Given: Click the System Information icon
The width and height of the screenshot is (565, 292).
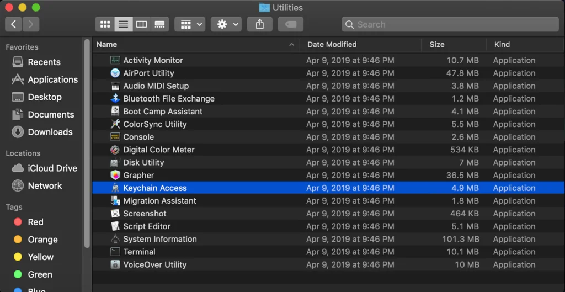Looking at the screenshot, I should 115,239.
